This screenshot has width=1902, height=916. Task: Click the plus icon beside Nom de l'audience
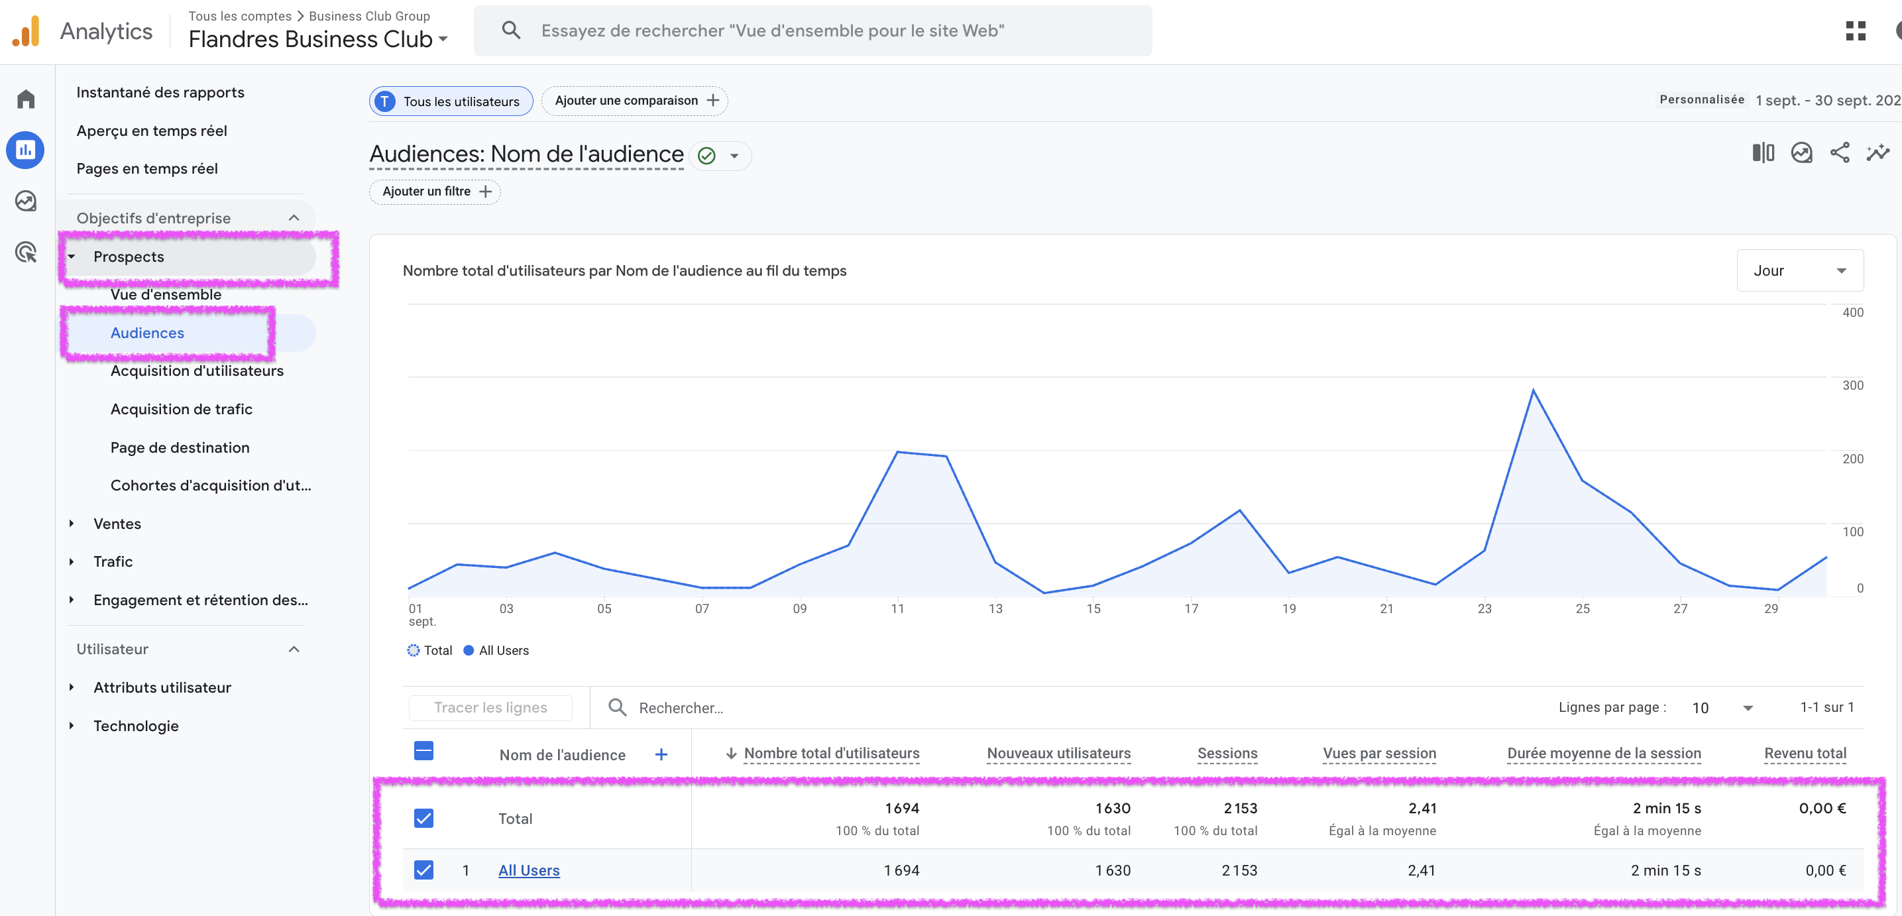pyautogui.click(x=661, y=754)
